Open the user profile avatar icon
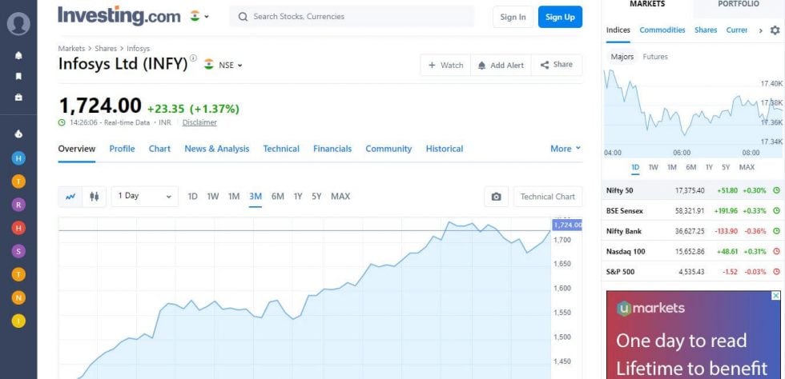 18,23
